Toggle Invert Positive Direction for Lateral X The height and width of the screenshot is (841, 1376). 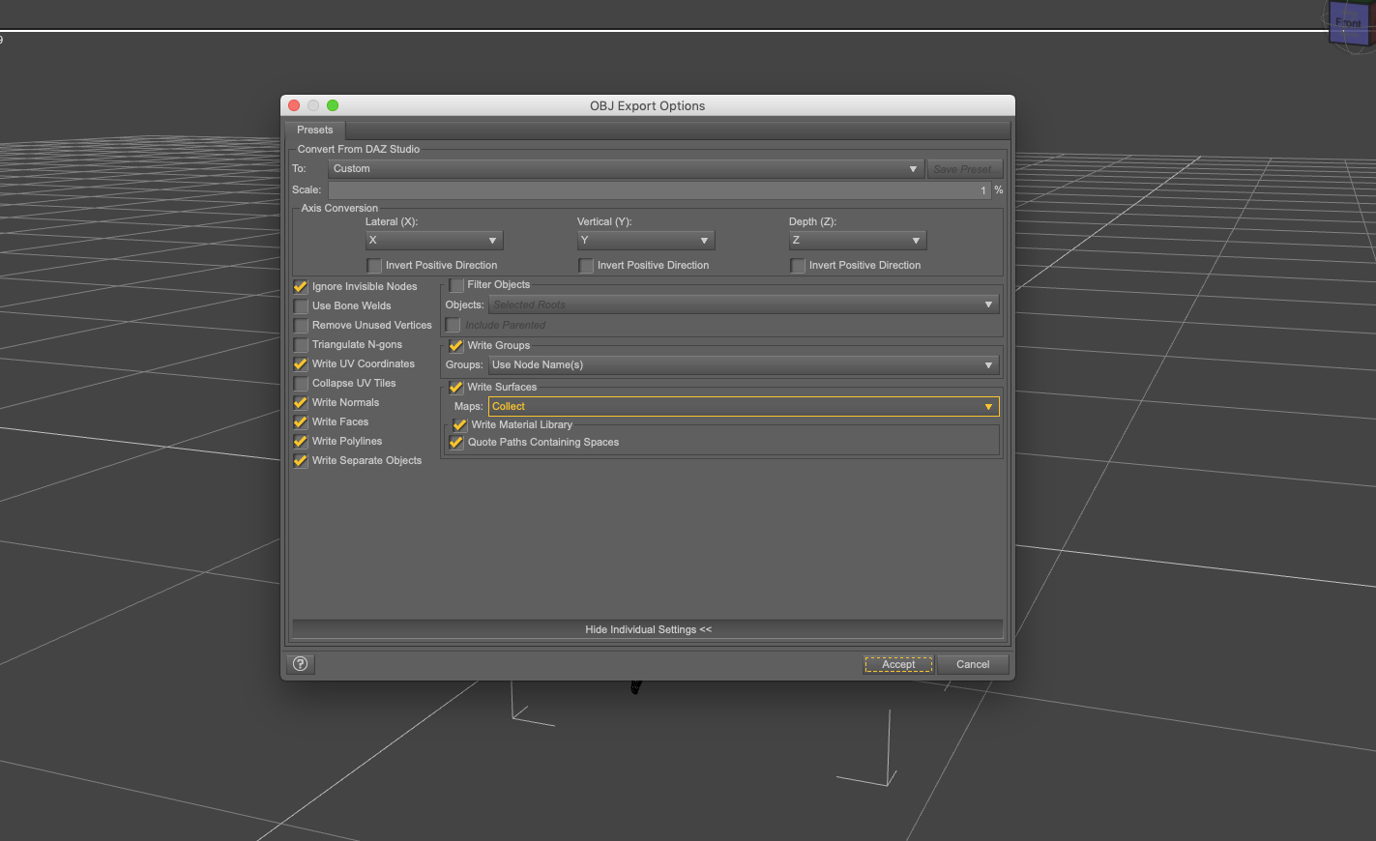[x=374, y=266]
